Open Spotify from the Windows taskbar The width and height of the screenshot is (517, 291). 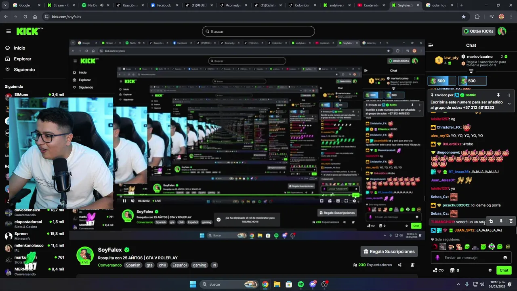point(301,285)
